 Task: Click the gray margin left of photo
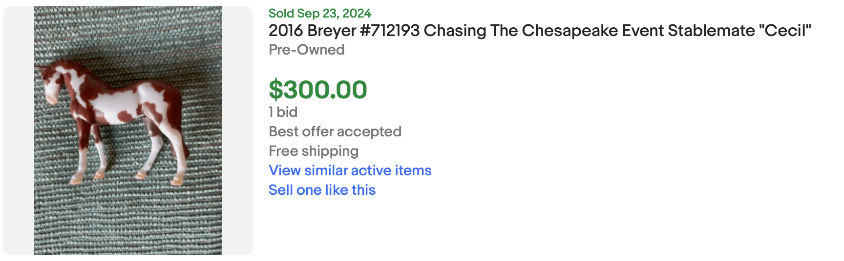pyautogui.click(x=19, y=130)
